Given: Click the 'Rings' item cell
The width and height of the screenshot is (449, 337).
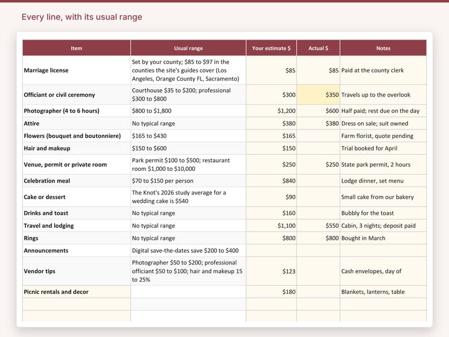Looking at the screenshot, I should (76, 238).
